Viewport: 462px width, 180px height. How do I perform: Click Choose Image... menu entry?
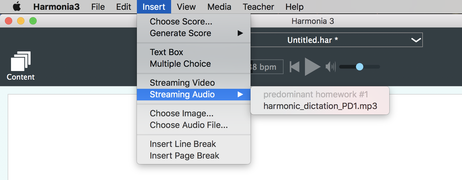click(x=182, y=113)
